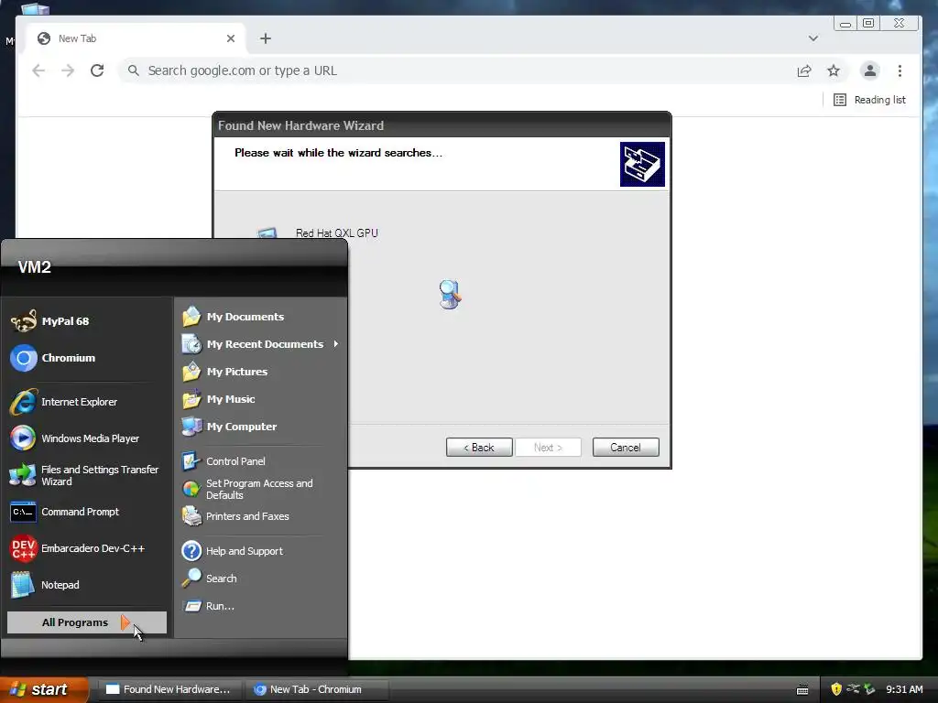The image size is (938, 703).
Task: Click the 9:31 AM clock
Action: tap(904, 689)
